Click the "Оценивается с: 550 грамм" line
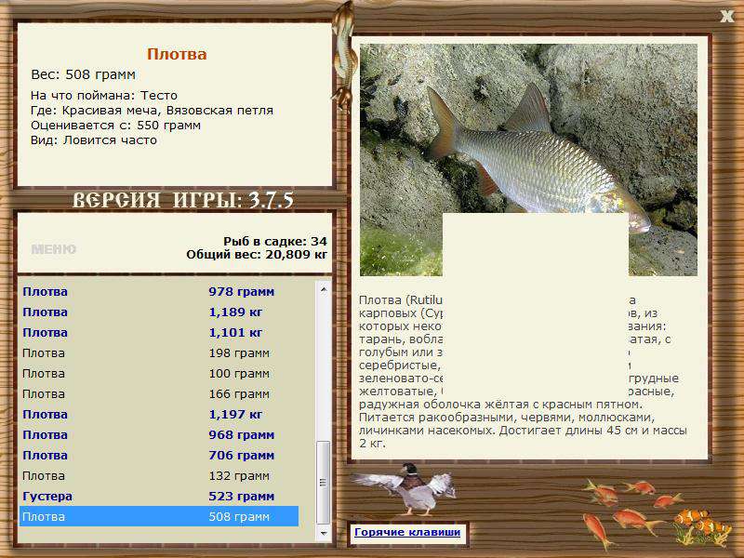This screenshot has width=744, height=558. pos(115,126)
